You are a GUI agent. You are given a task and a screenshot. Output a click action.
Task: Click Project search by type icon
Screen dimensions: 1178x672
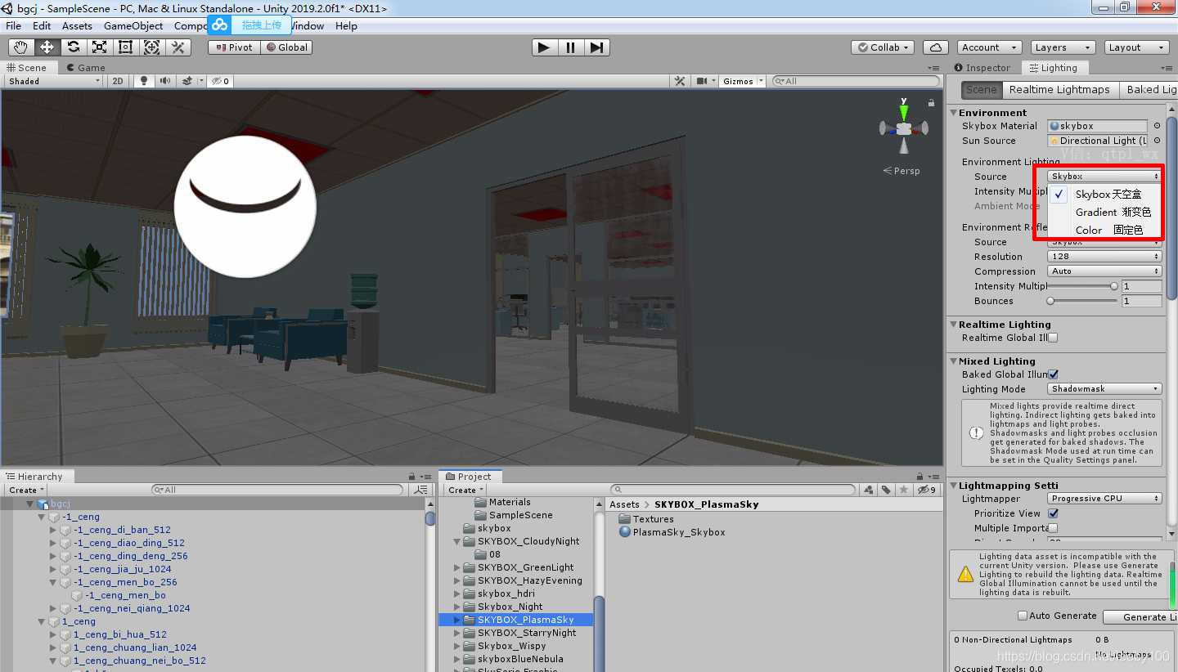coord(869,490)
